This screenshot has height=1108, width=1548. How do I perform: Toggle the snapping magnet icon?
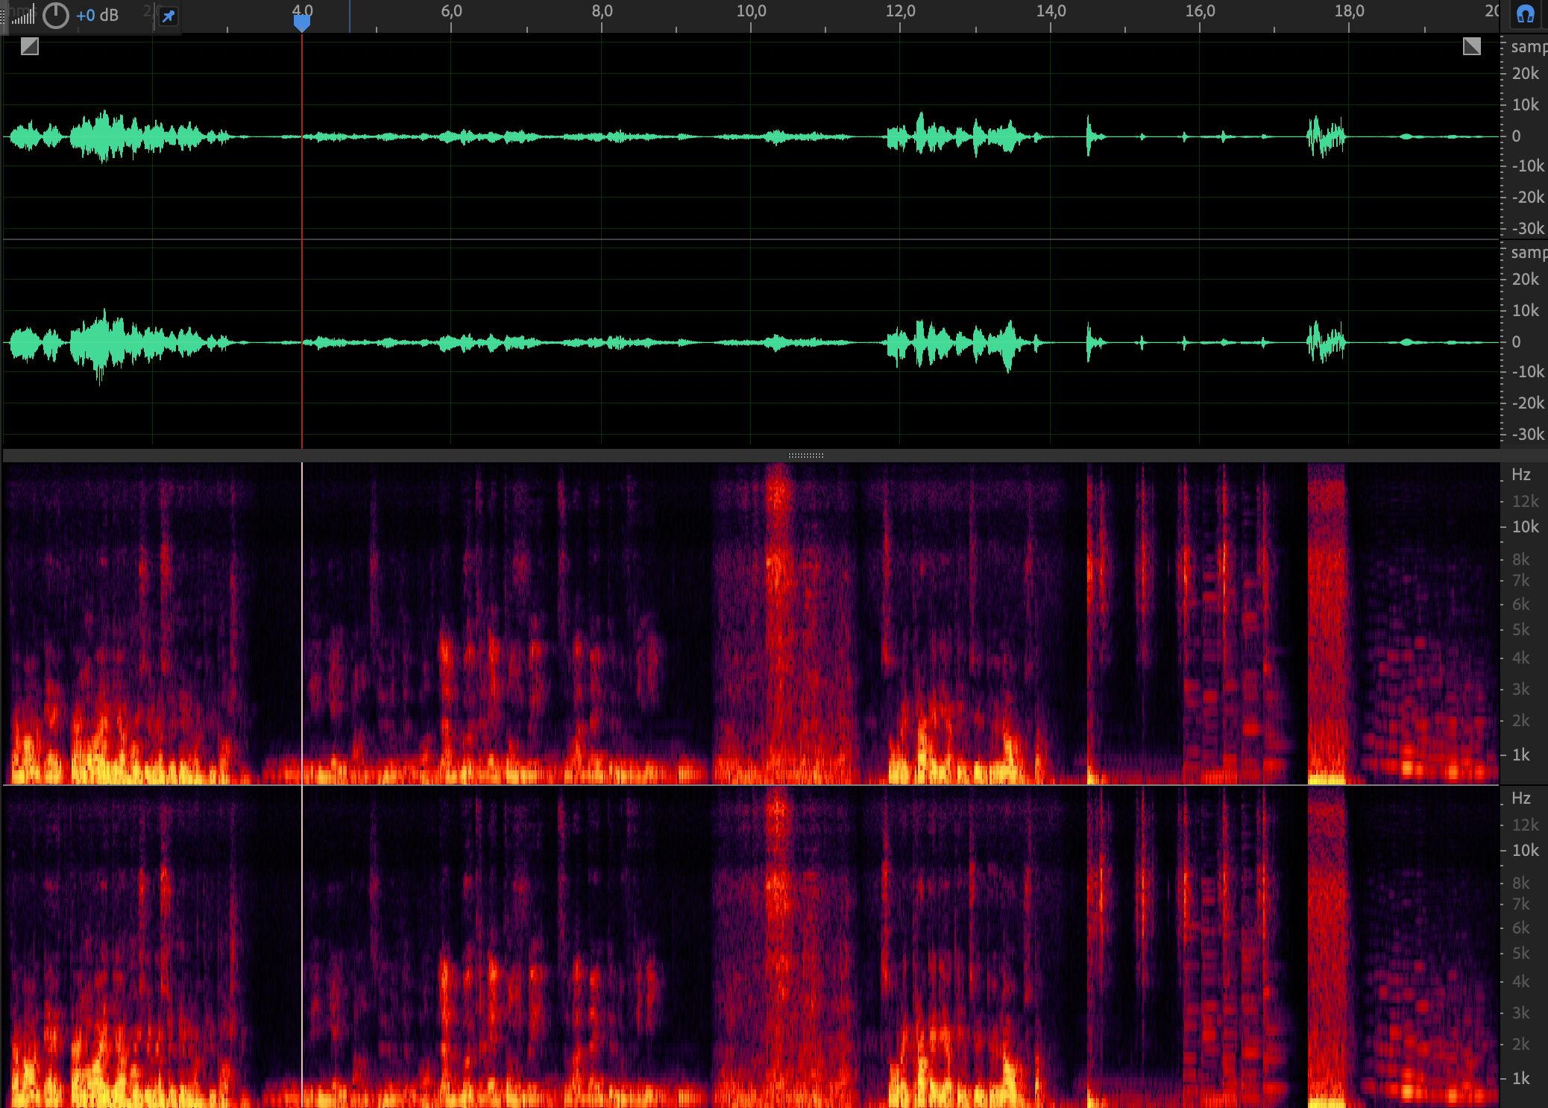pyautogui.click(x=1525, y=14)
